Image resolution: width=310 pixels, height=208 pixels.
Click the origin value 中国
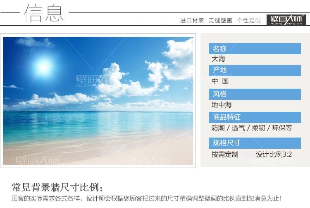(x=220, y=81)
